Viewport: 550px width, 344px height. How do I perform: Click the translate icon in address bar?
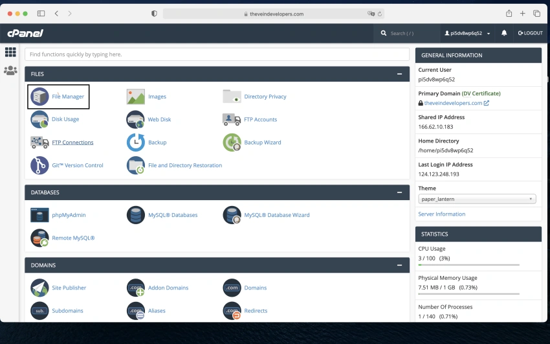coord(371,14)
